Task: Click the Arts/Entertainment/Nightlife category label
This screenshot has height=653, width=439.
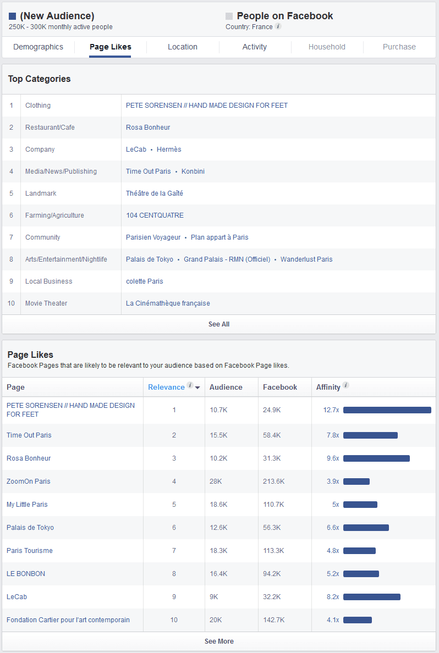Action: (66, 259)
